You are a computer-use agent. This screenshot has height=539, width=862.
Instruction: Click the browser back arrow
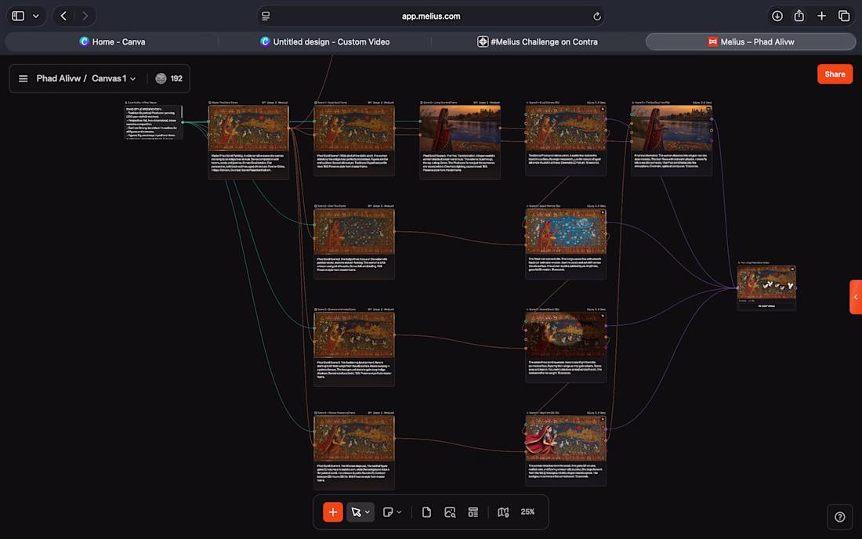pyautogui.click(x=63, y=16)
